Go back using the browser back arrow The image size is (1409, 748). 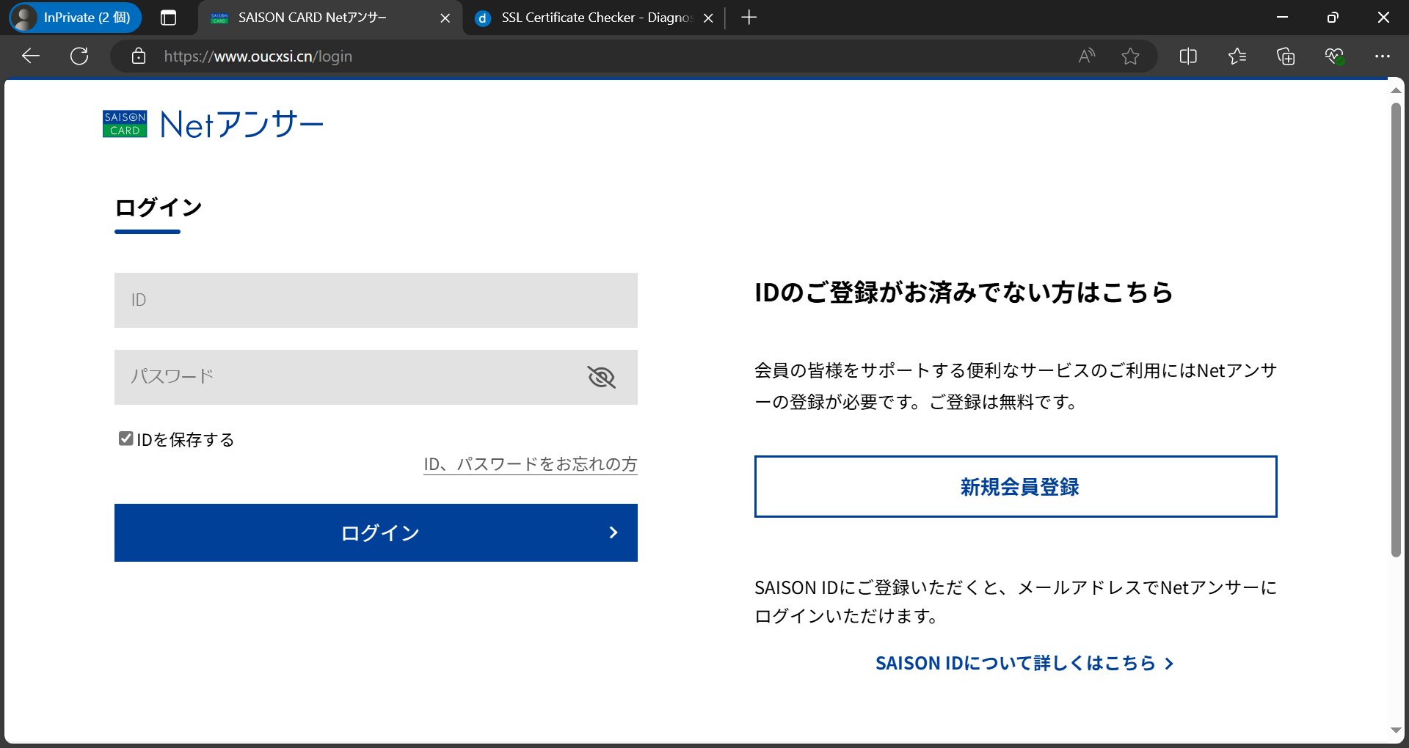click(x=31, y=56)
